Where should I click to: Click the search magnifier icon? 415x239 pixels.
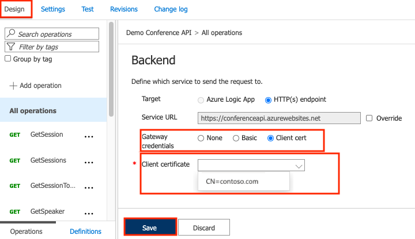12,34
